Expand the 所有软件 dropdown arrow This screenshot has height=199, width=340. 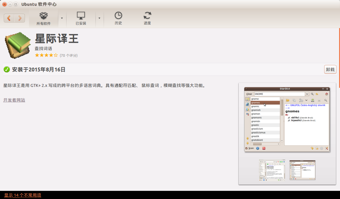tap(62, 18)
